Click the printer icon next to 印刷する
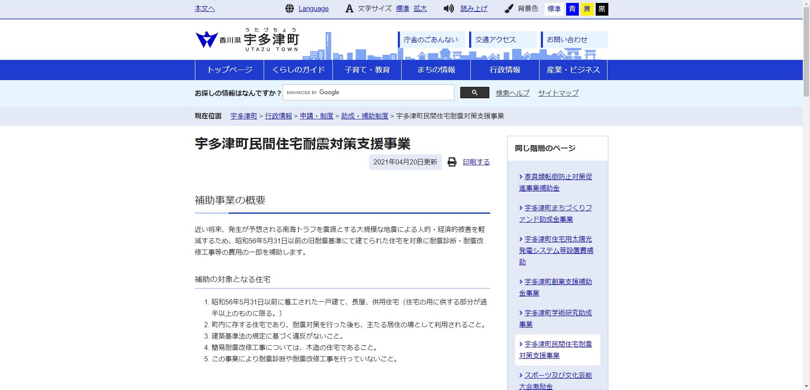This screenshot has height=390, width=810. pos(452,162)
